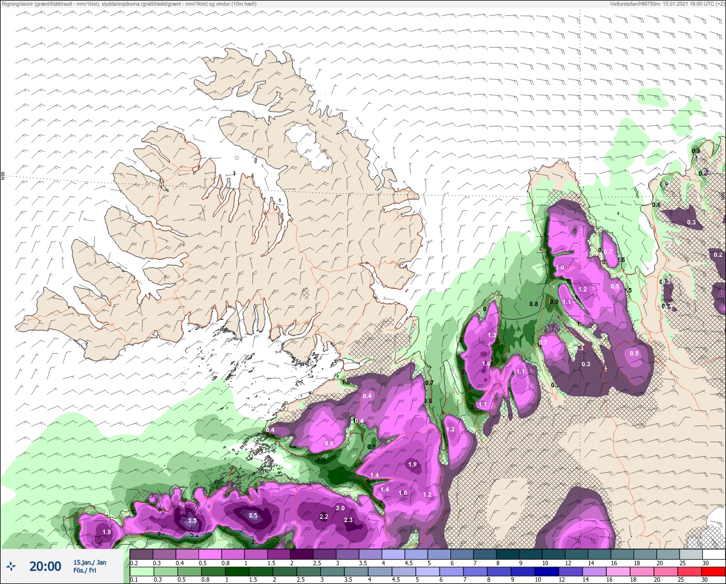Click the 2.2 precipitation value on the map
Screen dimensions: 726x584
[324, 517]
